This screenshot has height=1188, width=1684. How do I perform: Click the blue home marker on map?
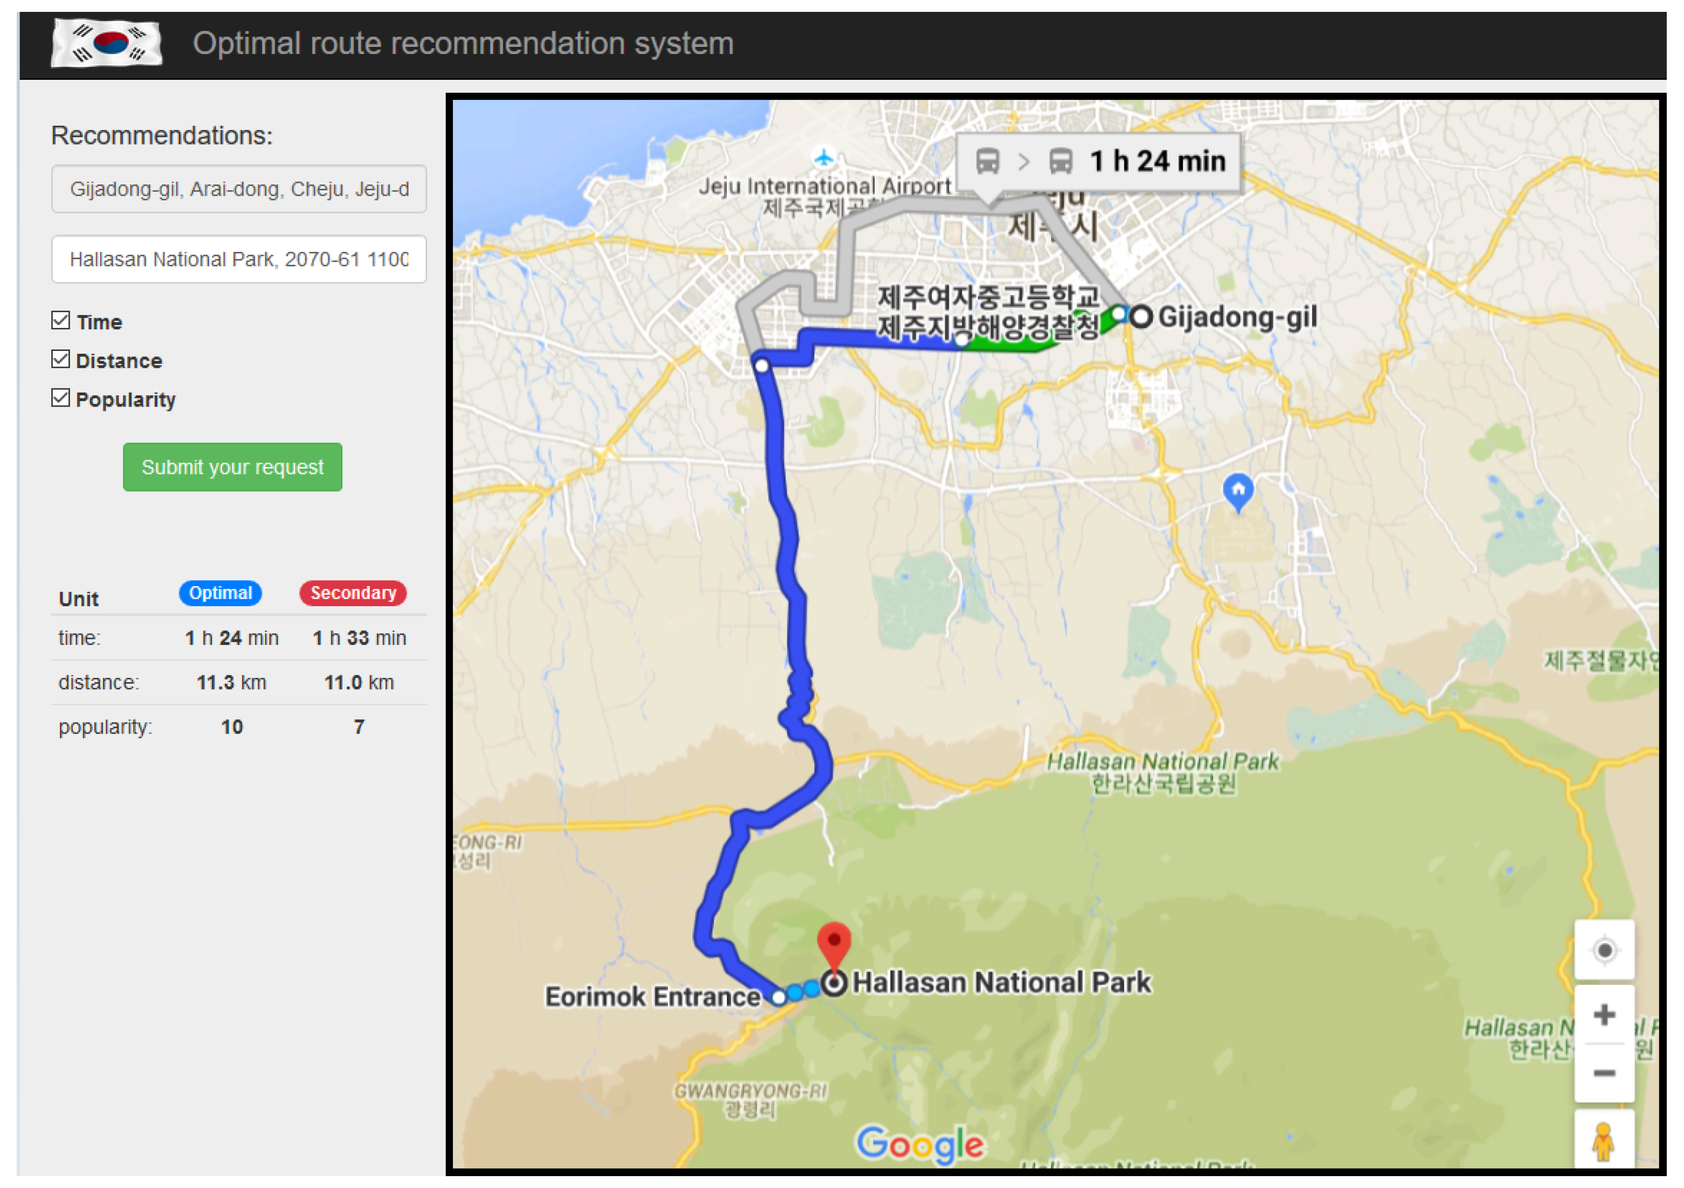point(1238,493)
